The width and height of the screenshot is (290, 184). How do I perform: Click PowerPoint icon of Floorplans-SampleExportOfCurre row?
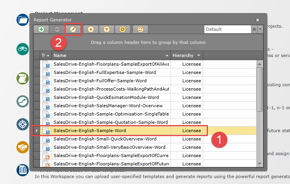pos(46,156)
